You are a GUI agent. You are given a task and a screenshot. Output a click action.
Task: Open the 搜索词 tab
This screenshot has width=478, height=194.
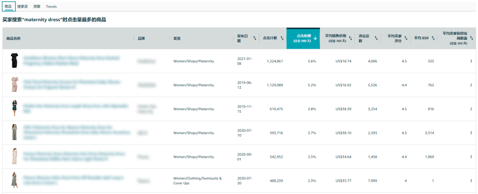click(x=22, y=7)
